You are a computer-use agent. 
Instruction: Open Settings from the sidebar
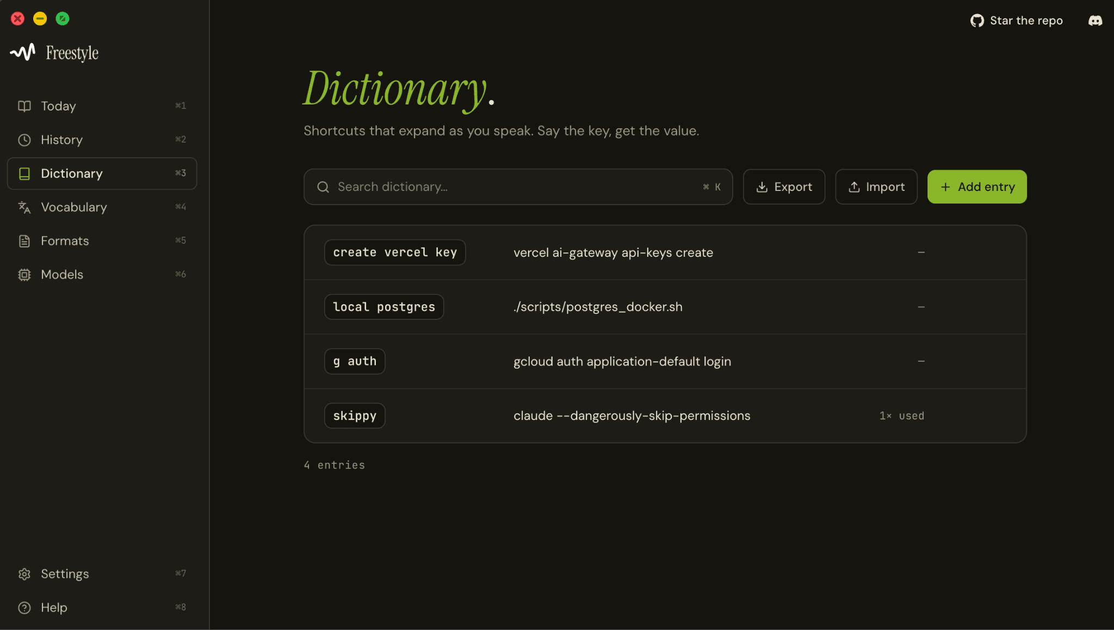coord(102,574)
